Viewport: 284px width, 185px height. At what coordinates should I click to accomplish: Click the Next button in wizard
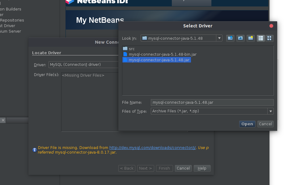click(x=146, y=168)
